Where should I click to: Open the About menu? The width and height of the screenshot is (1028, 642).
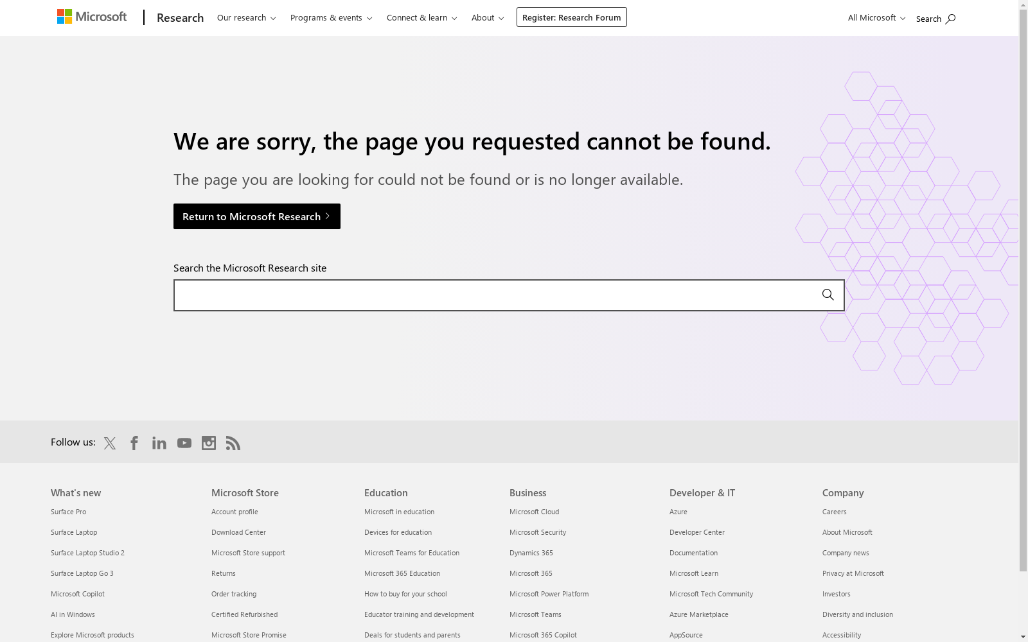[488, 17]
